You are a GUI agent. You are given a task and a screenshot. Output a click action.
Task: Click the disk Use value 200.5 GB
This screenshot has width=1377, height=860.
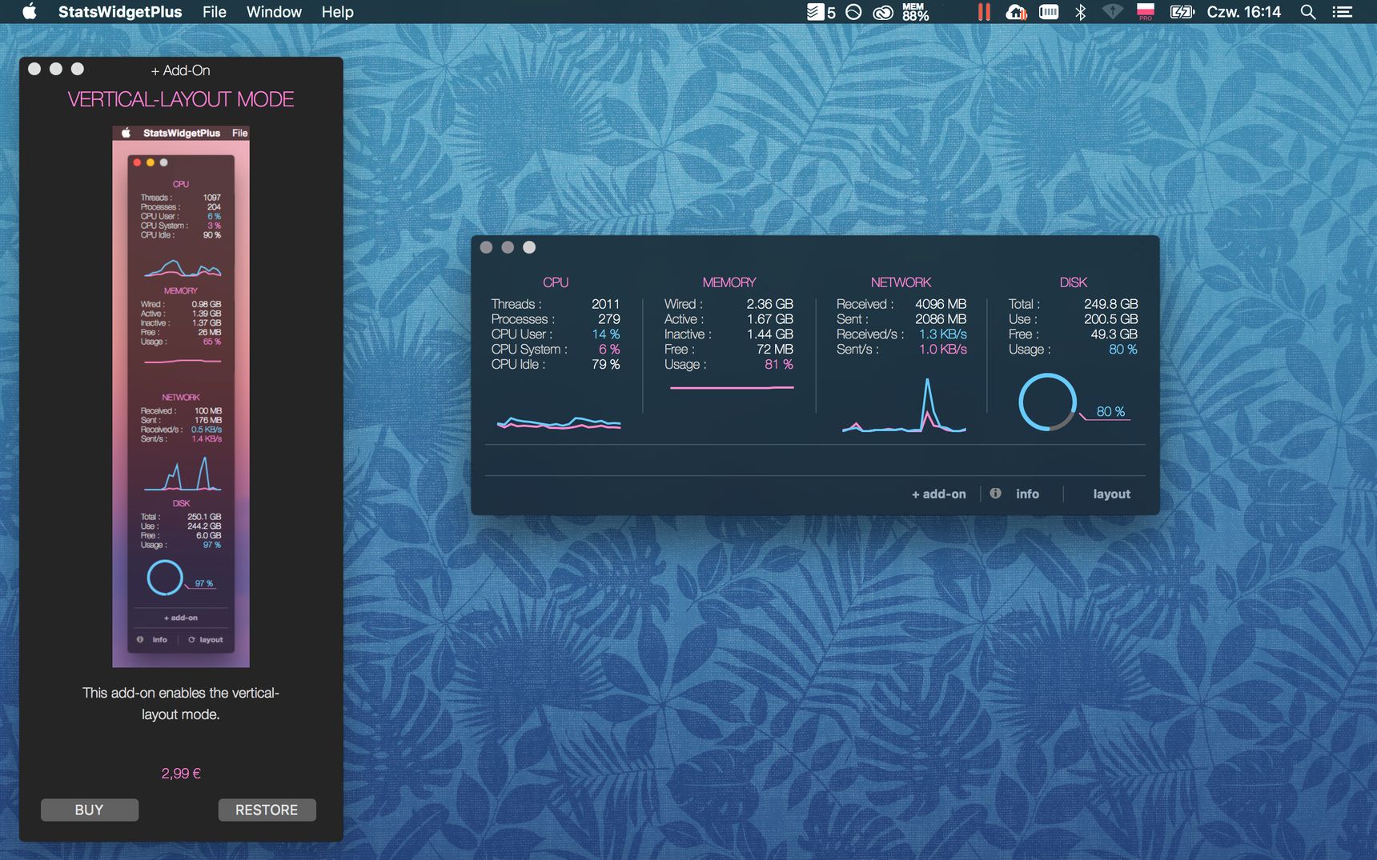[1111, 319]
